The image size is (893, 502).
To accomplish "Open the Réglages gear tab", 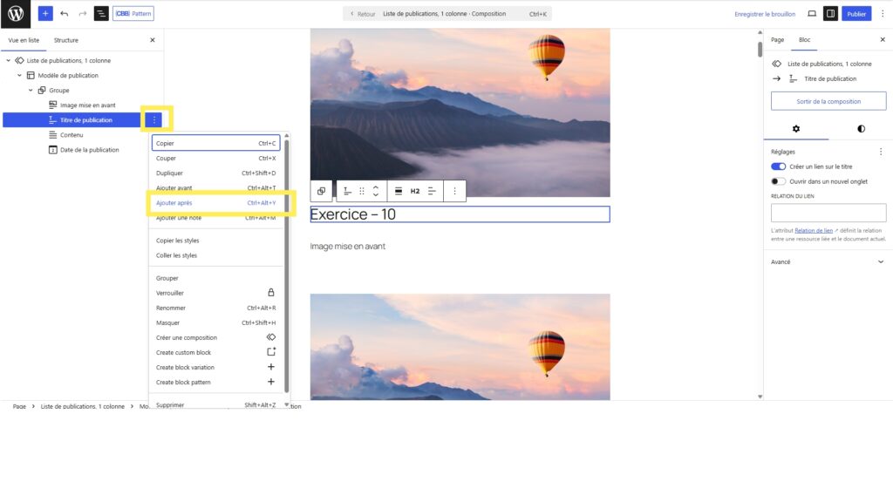I will [795, 129].
